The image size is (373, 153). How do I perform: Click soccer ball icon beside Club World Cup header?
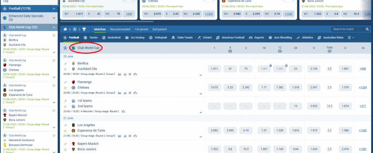[65, 48]
